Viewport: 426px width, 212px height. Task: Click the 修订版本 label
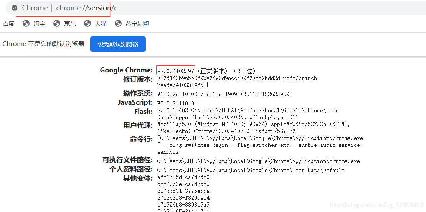pyautogui.click(x=138, y=79)
